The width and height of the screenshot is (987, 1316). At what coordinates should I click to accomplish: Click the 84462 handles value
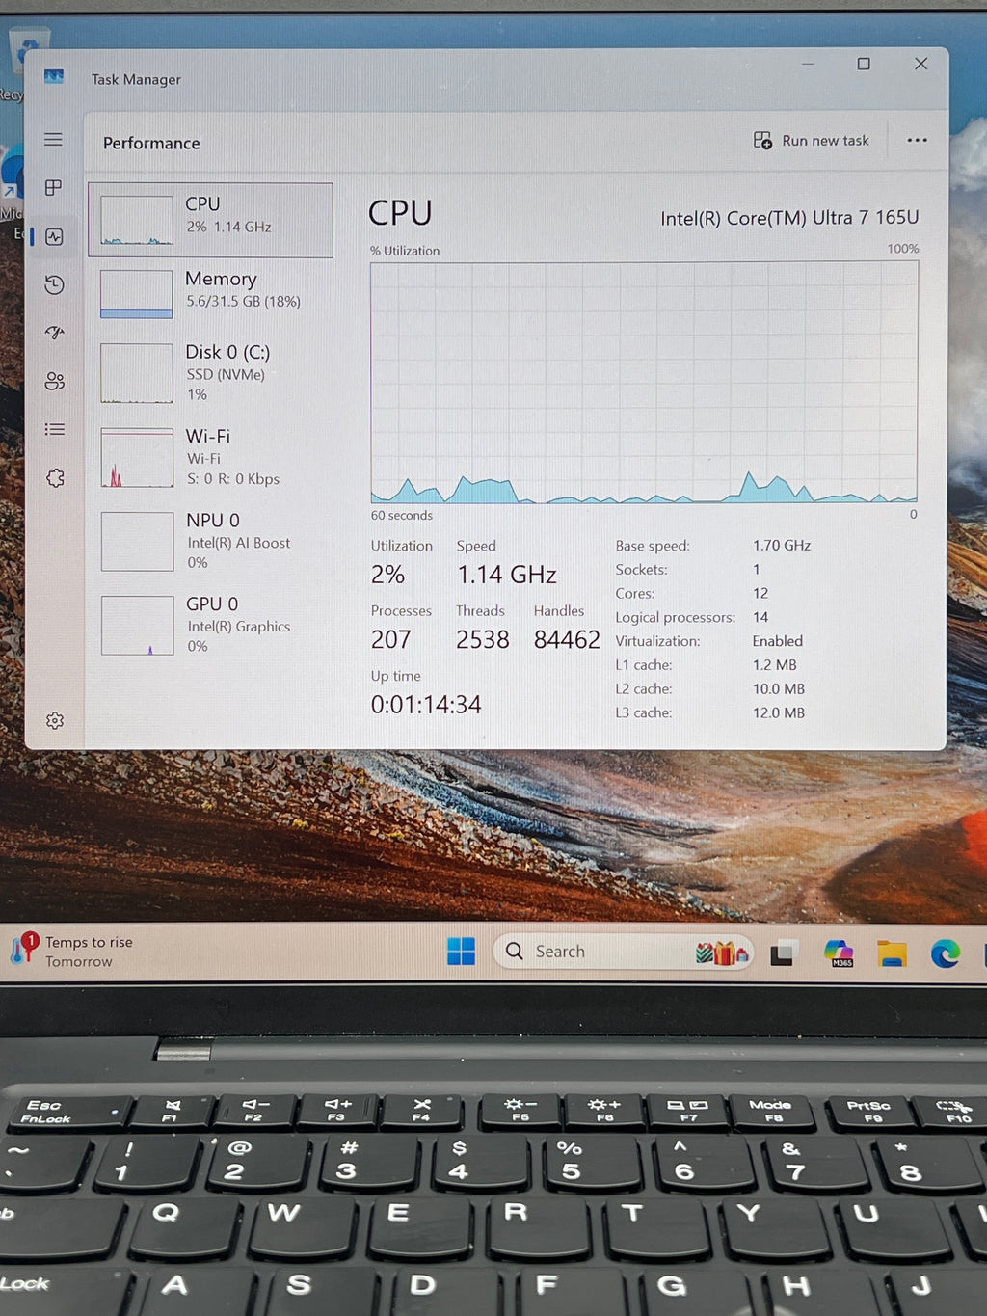pos(567,639)
